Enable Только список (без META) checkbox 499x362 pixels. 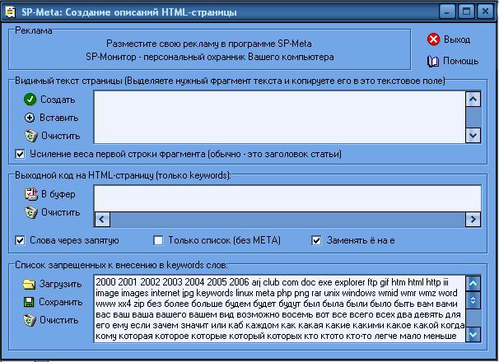[x=158, y=240]
